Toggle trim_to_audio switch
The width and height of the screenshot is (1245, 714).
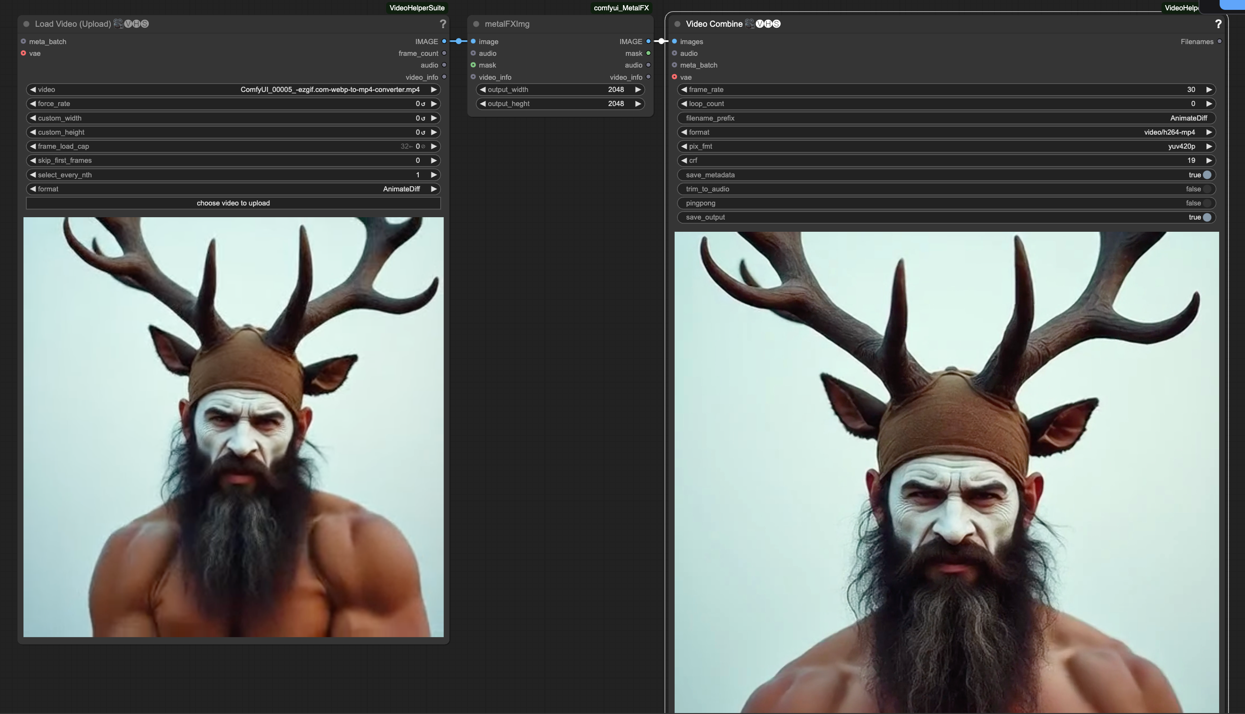point(1207,189)
